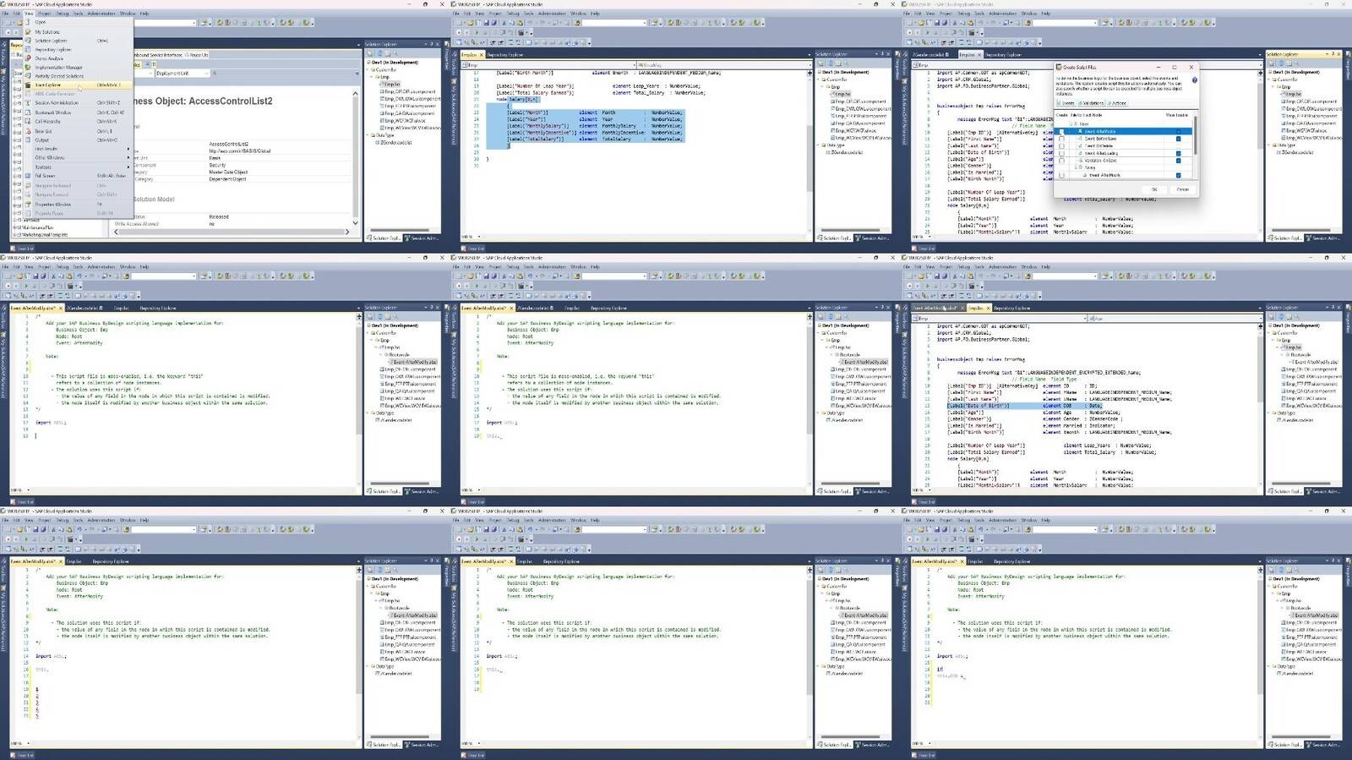1352x760 pixels.
Task: Click scroll-down arrow of AccessControlList2 documentation
Action: point(355,223)
